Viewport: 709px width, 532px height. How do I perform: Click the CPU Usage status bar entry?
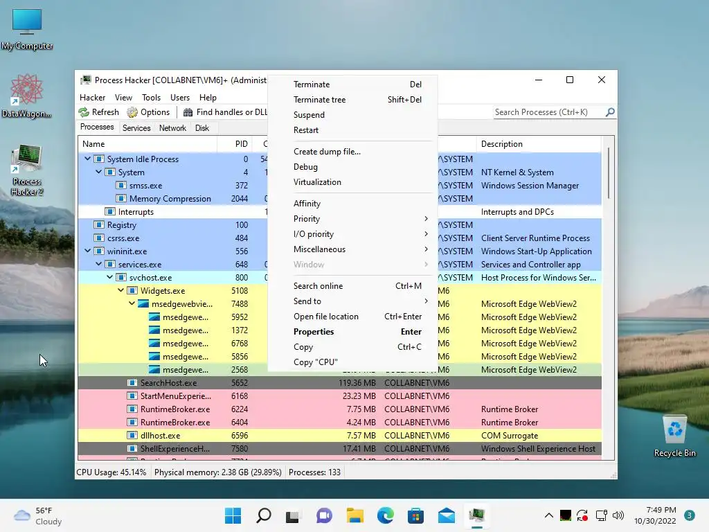tap(111, 472)
